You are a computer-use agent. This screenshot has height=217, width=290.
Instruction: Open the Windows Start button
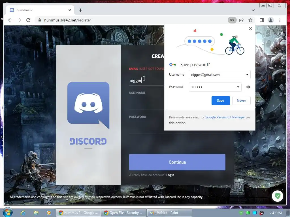pos(7,212)
